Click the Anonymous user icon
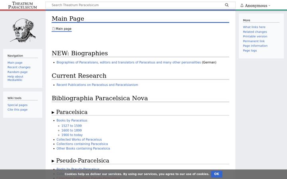287x179 pixels. (x=242, y=6)
